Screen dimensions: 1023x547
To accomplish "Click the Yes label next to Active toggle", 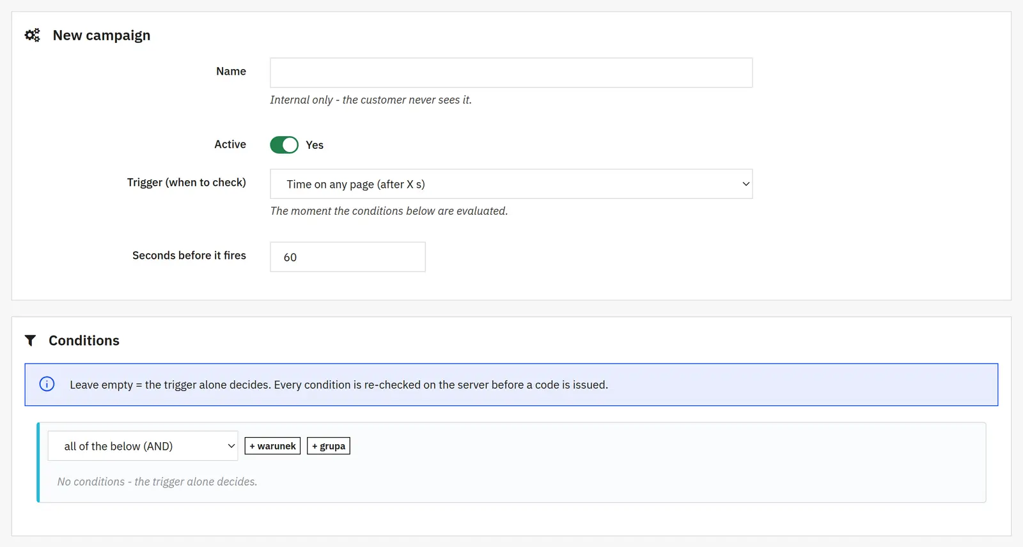I will [x=315, y=145].
